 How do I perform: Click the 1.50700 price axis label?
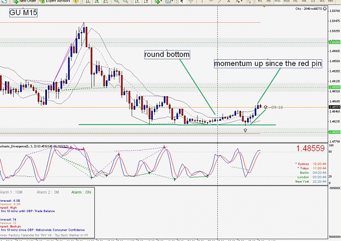tap(335, 11)
